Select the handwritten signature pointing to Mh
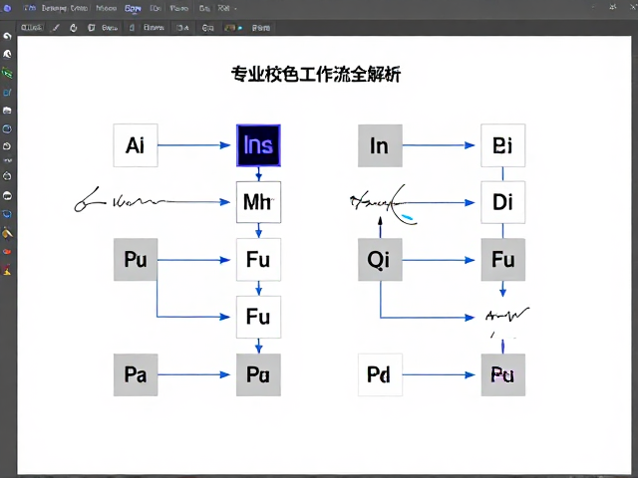The width and height of the screenshot is (638, 478). tap(120, 200)
